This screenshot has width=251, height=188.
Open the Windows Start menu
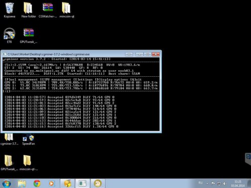(x=7, y=183)
